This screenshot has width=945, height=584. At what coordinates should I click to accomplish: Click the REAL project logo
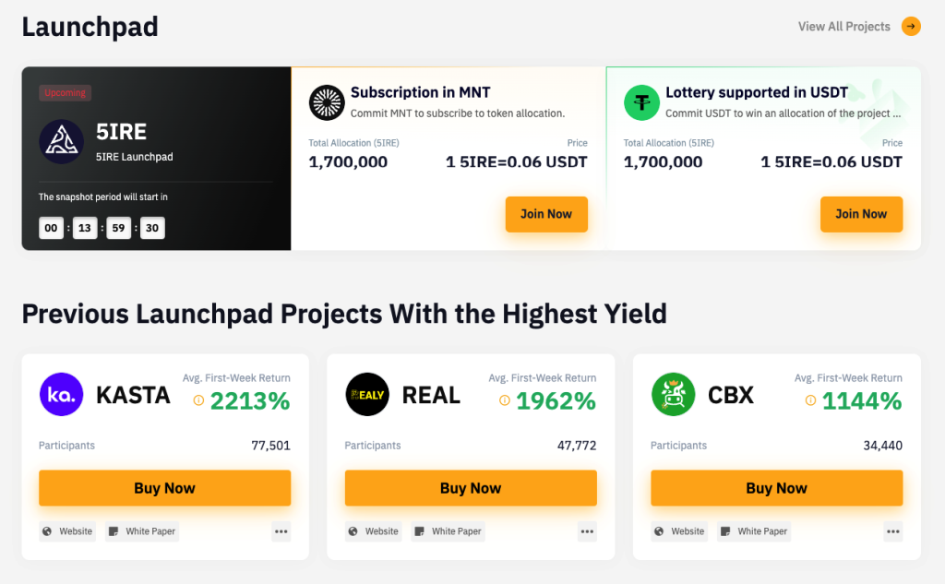pyautogui.click(x=367, y=394)
